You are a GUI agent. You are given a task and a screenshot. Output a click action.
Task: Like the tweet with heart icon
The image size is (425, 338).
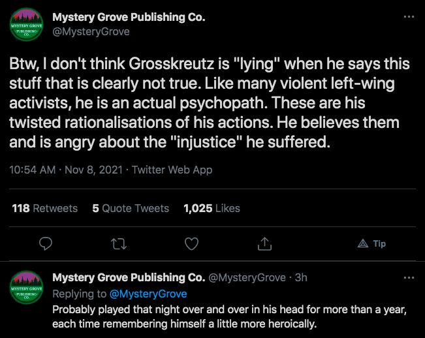pos(191,243)
